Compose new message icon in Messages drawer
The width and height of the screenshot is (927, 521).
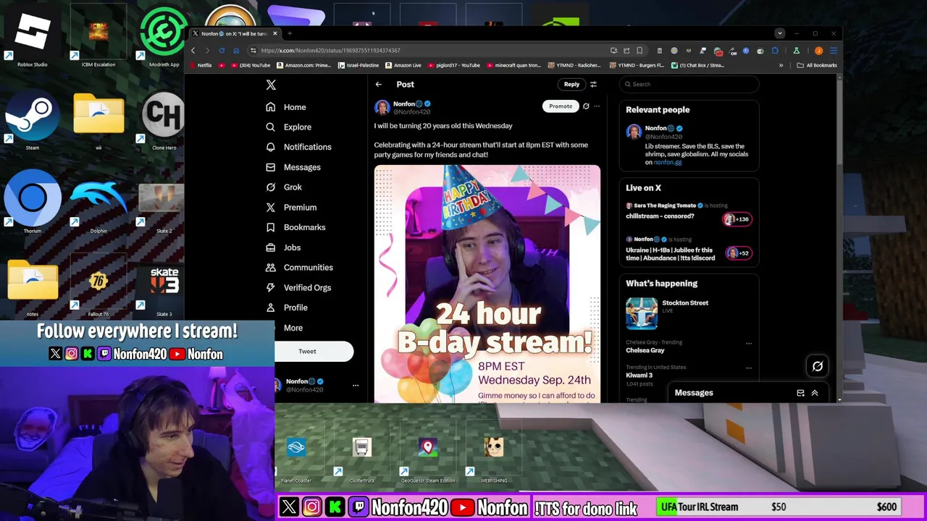(800, 393)
